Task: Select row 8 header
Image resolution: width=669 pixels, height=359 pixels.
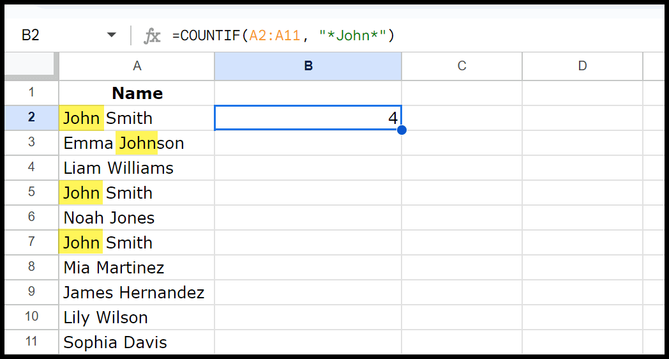Action: pos(31,267)
